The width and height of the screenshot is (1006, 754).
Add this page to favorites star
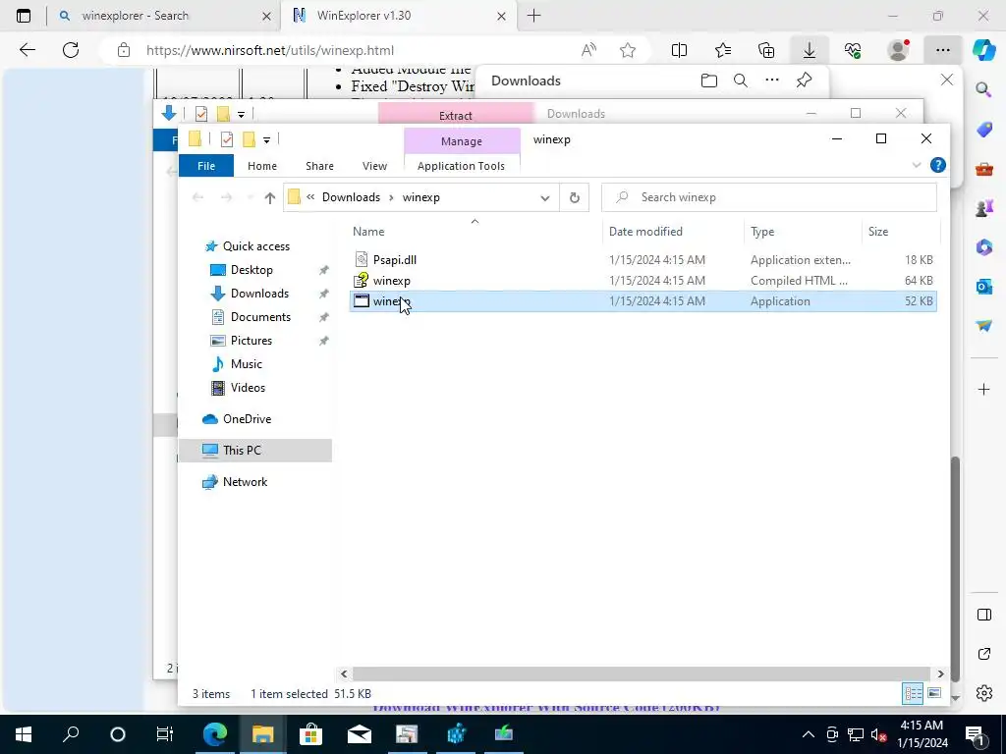628,50
